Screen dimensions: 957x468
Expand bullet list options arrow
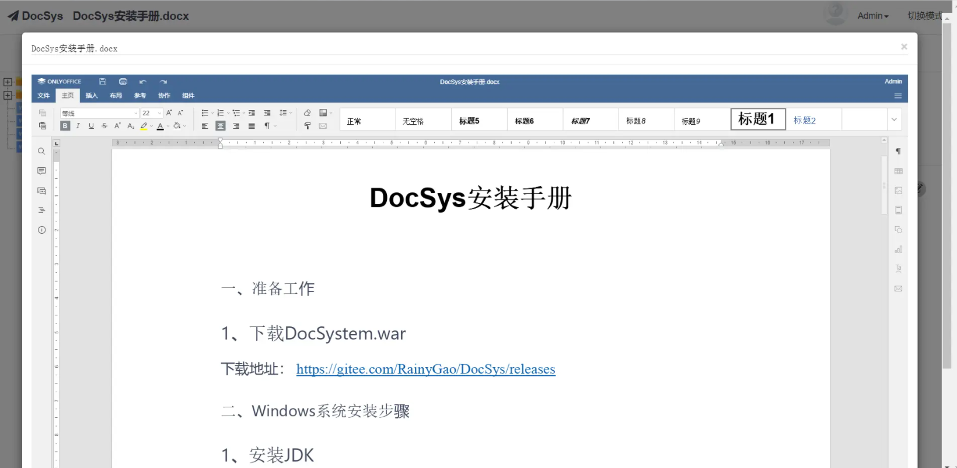point(212,113)
